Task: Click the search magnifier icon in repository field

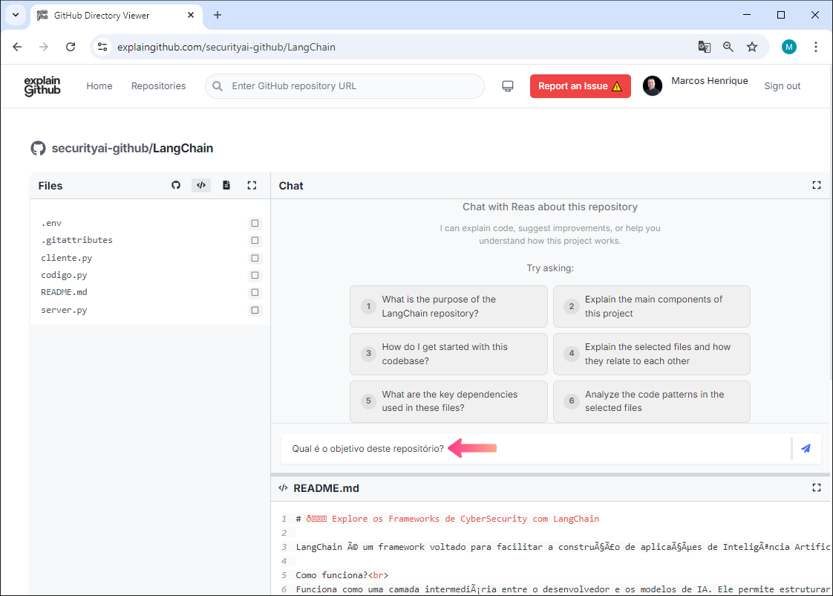Action: [x=218, y=86]
